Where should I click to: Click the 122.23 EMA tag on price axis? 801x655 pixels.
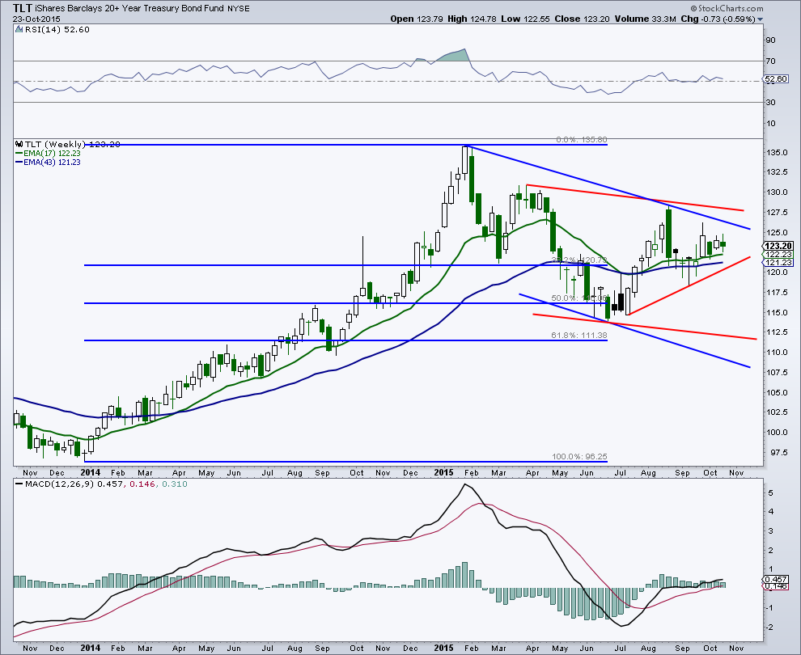point(778,254)
